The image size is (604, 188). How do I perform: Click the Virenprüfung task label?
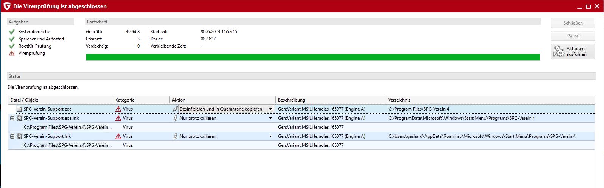[32, 53]
